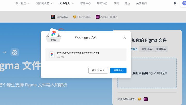Screen dimensions: 186x105
Task: Click the Adobe XD icon beside Adobe XD 导入
Action: pyautogui.click(x=98, y=17)
